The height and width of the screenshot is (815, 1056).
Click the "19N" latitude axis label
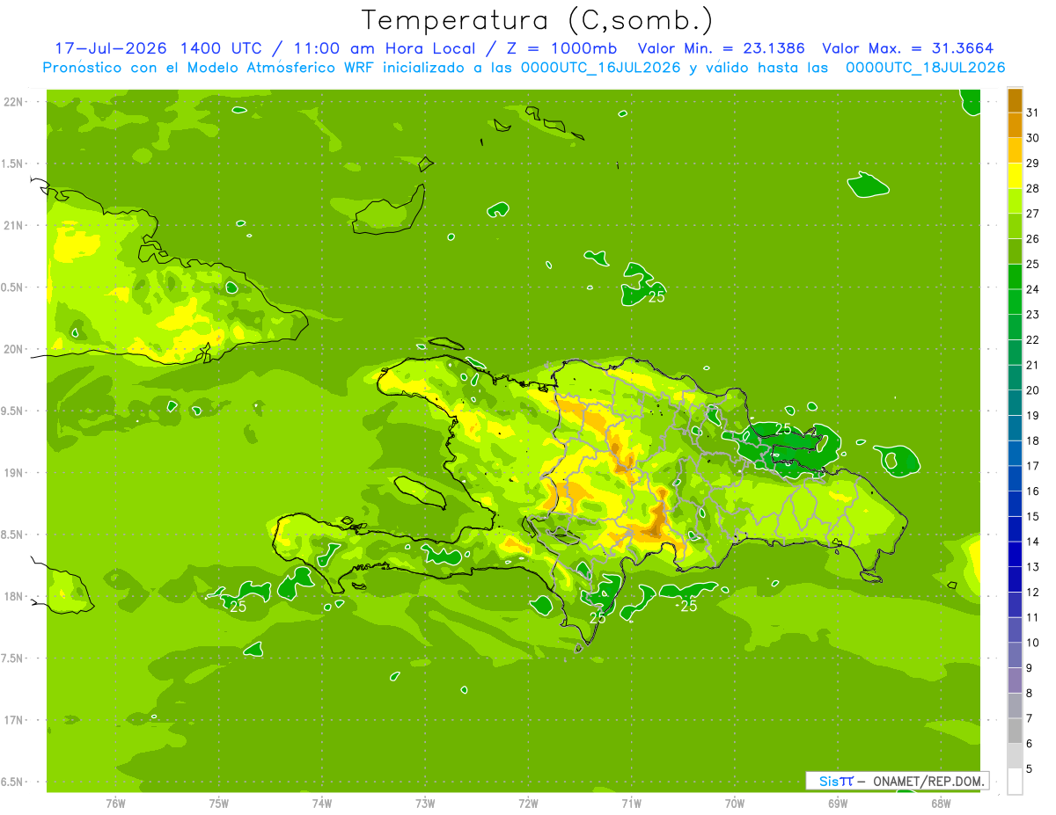pyautogui.click(x=13, y=473)
